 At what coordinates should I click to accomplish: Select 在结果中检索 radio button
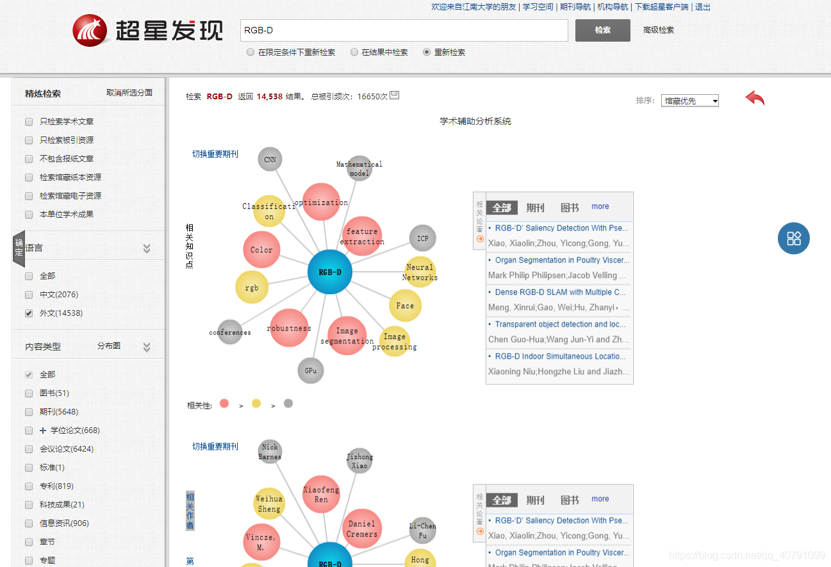pyautogui.click(x=354, y=53)
